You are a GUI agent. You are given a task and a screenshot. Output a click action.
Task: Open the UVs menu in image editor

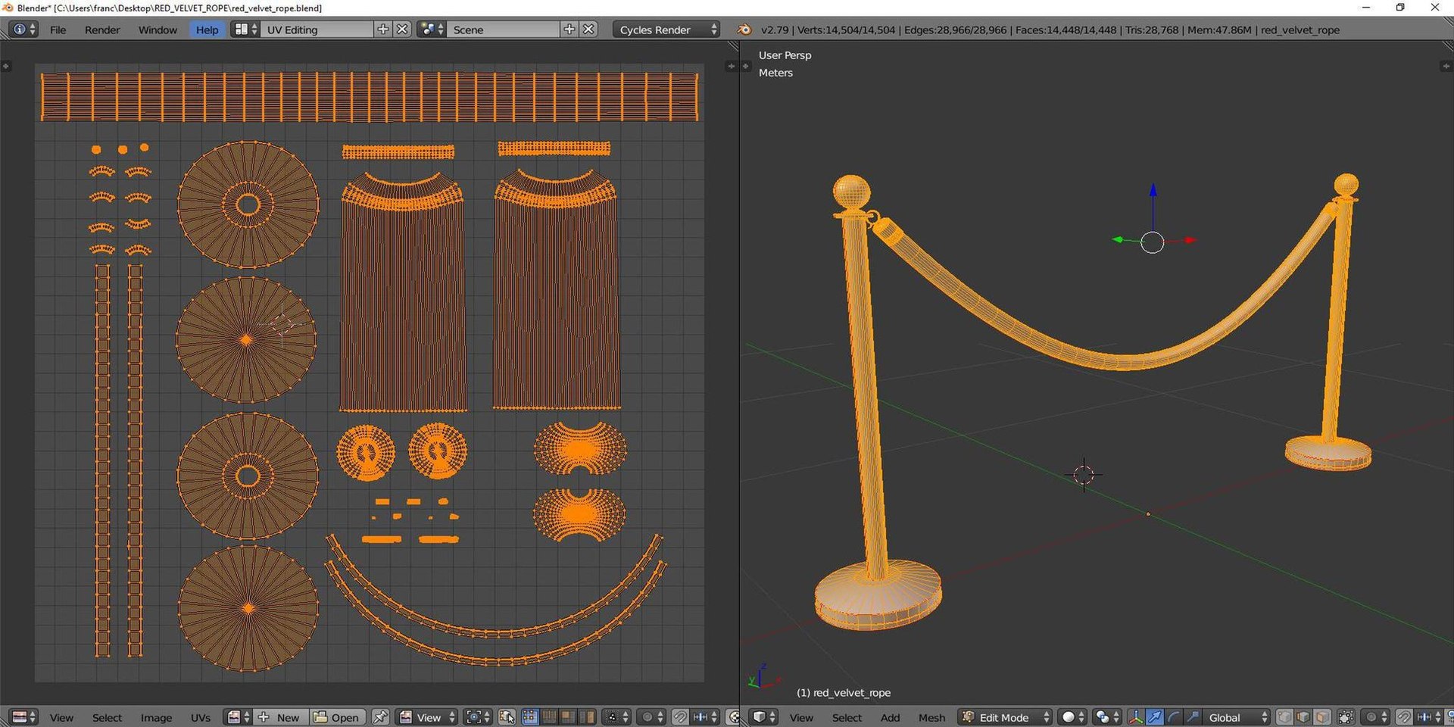pos(201,717)
